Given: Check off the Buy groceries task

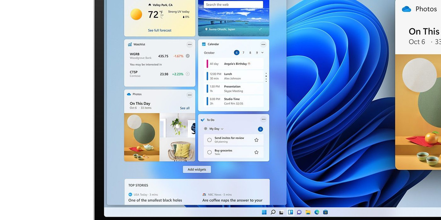Looking at the screenshot, I should coord(209,151).
